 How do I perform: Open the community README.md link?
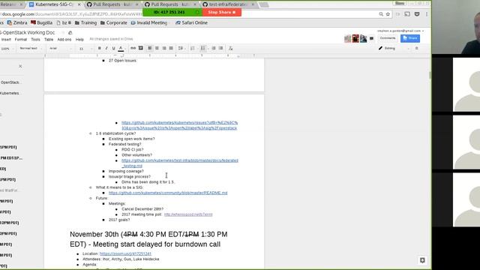[168, 193]
